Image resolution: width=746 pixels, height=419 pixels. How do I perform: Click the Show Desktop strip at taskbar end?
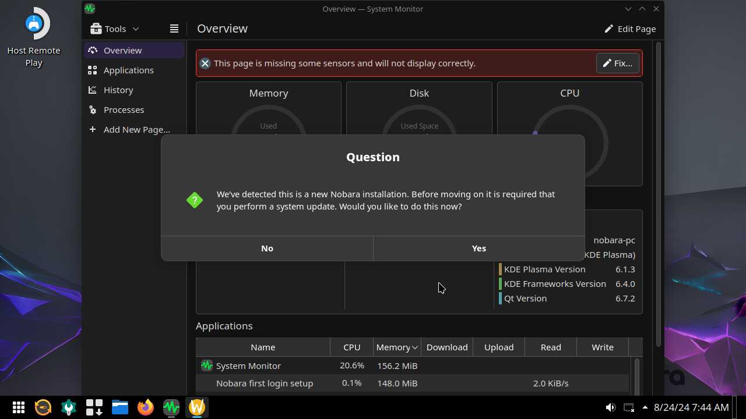coord(736,407)
